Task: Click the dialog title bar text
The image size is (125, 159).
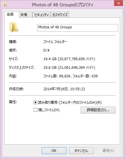Action: click(63, 5)
